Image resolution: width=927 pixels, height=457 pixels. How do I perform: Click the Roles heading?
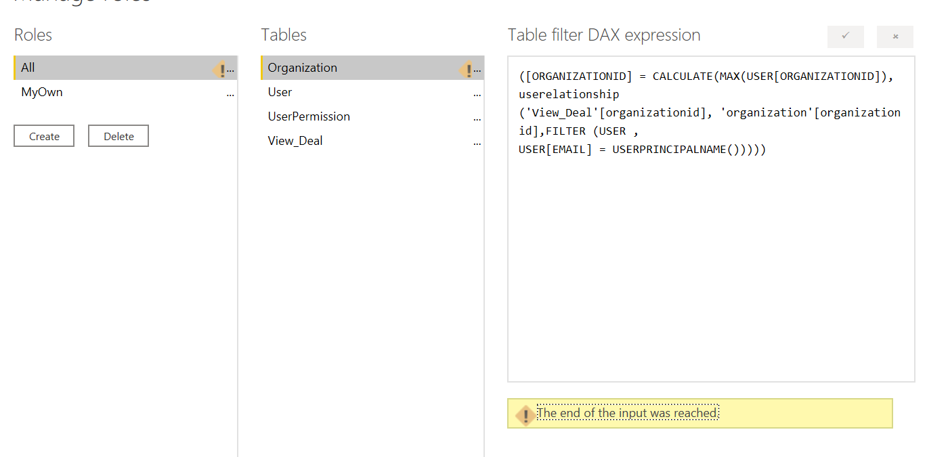[33, 35]
